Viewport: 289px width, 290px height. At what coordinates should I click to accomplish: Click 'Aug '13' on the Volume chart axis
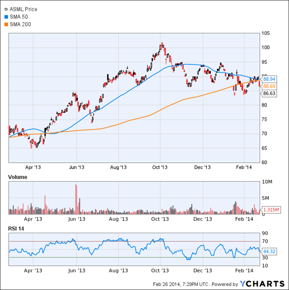(118, 219)
